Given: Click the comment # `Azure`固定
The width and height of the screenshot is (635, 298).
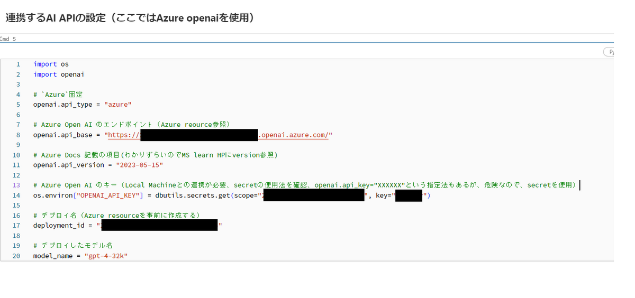Looking at the screenshot, I should click(58, 94).
